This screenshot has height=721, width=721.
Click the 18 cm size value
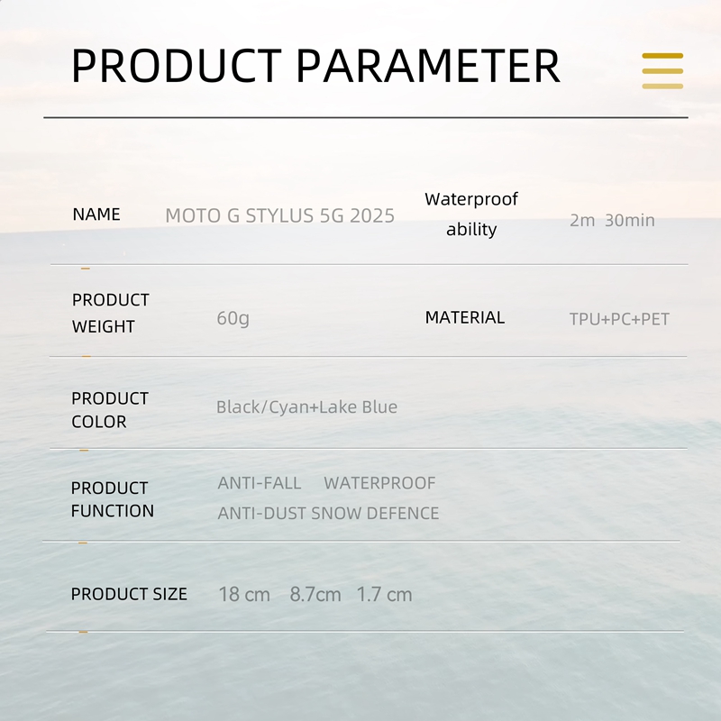click(244, 595)
